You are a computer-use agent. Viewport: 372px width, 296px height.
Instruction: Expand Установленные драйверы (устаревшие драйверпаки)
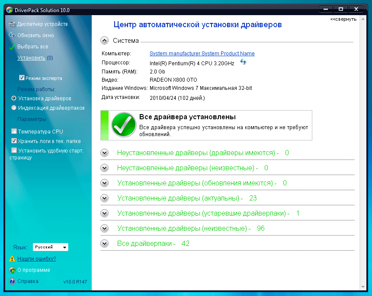pos(104,213)
